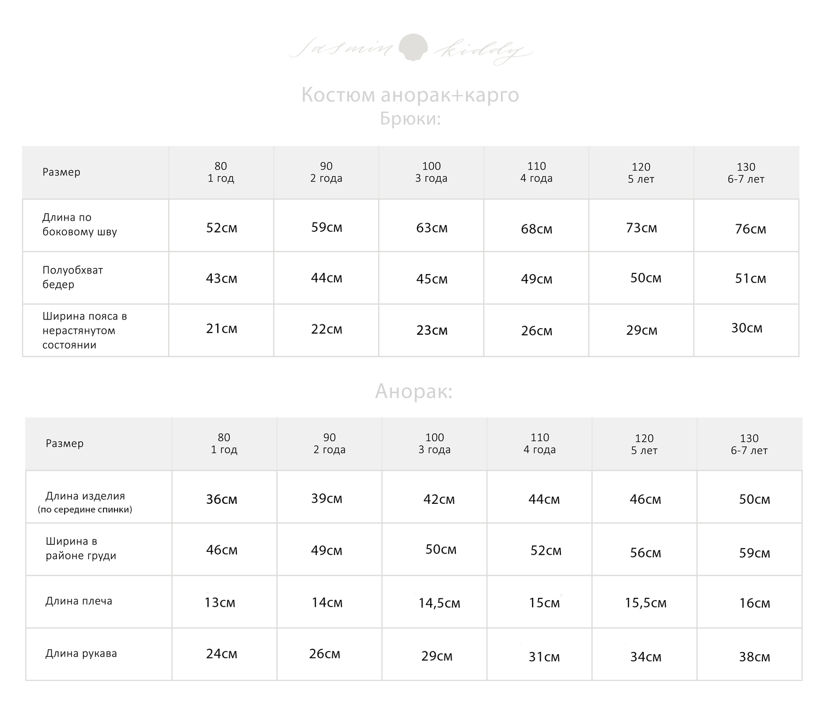Select the "Ширина пояса в нерастянутом состоянии" label
This screenshot has height=710, width=821.
click(x=84, y=330)
